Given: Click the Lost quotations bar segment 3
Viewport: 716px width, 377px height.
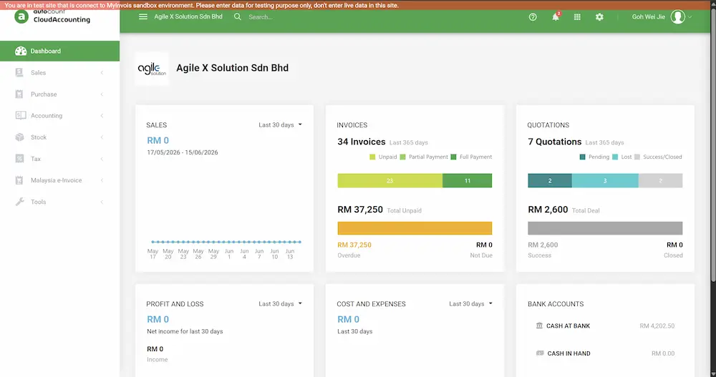Looking at the screenshot, I should [605, 180].
